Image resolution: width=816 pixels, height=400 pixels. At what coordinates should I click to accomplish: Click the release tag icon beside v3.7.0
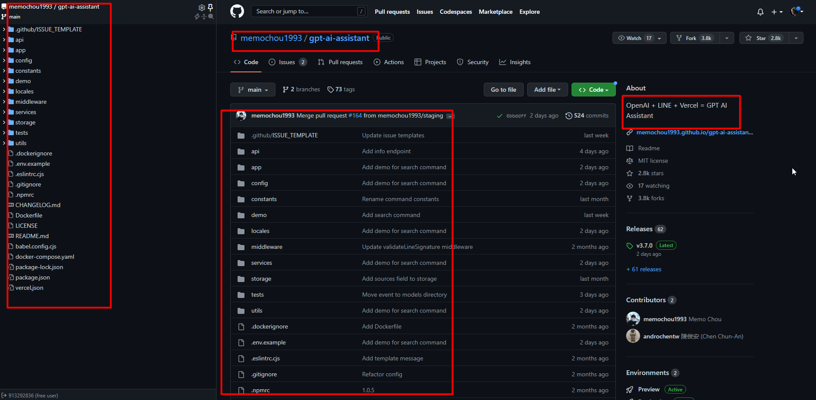(x=630, y=246)
